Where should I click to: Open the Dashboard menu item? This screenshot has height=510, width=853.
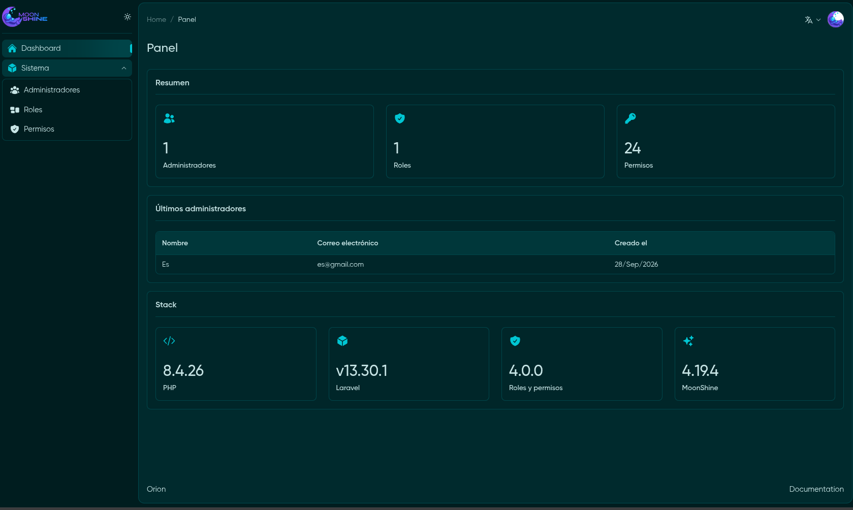[67, 48]
